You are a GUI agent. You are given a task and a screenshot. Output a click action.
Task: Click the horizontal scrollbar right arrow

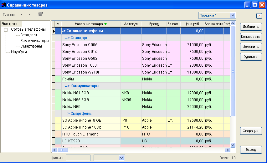pos(228,150)
